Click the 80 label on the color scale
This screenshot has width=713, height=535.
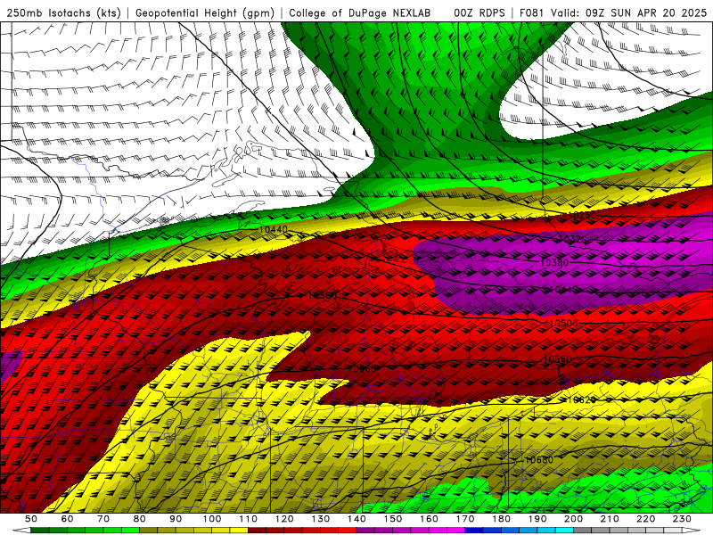140,519
